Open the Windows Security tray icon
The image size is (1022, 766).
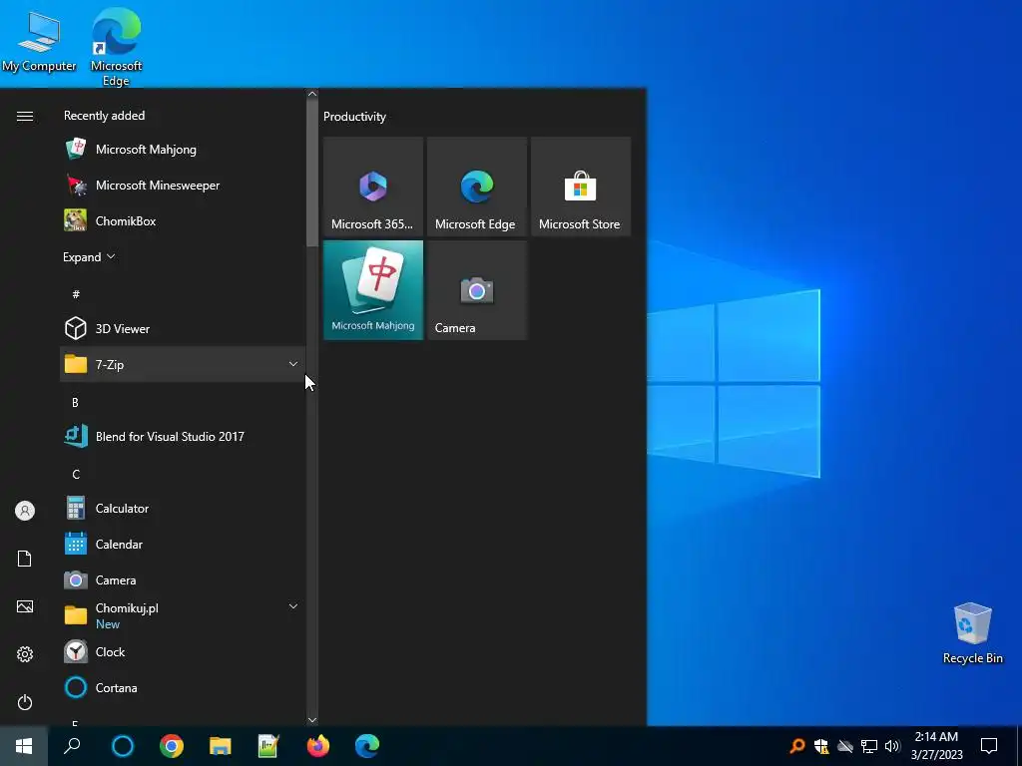click(x=821, y=746)
